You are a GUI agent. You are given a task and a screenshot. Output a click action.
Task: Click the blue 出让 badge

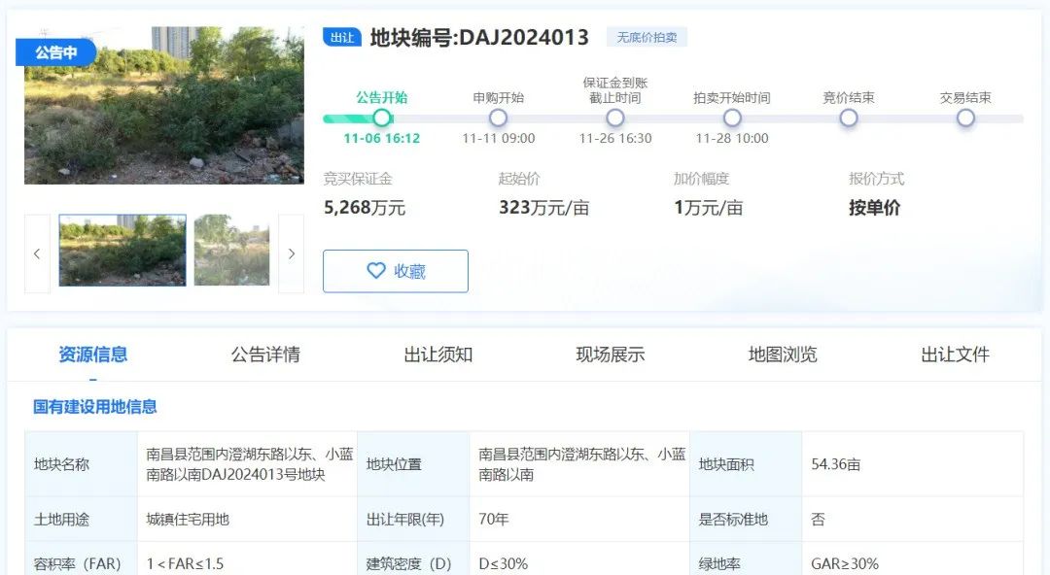click(342, 37)
